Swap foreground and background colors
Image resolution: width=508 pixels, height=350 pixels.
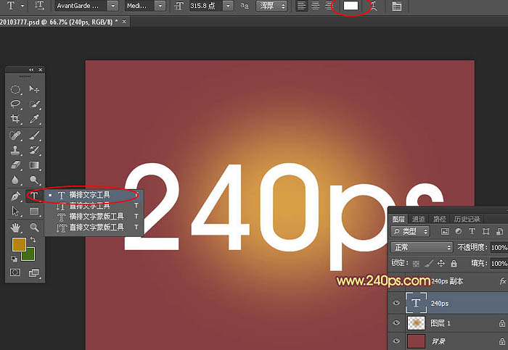coord(33,239)
